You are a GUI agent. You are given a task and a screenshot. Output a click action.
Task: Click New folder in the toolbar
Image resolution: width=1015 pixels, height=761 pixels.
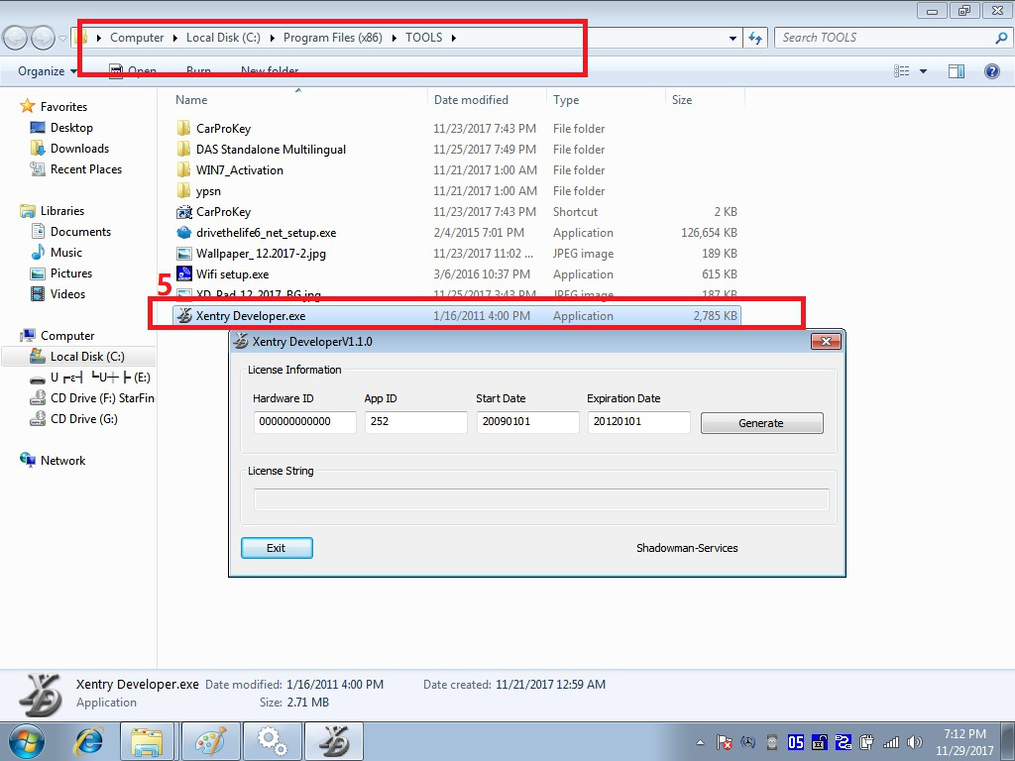(x=270, y=71)
